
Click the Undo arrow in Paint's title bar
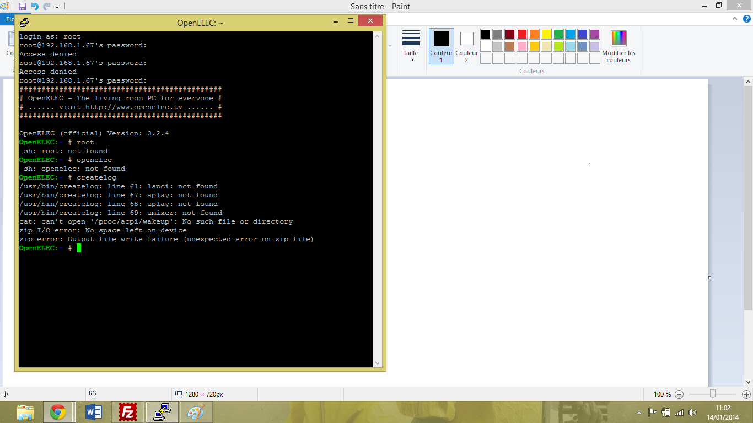(x=35, y=7)
